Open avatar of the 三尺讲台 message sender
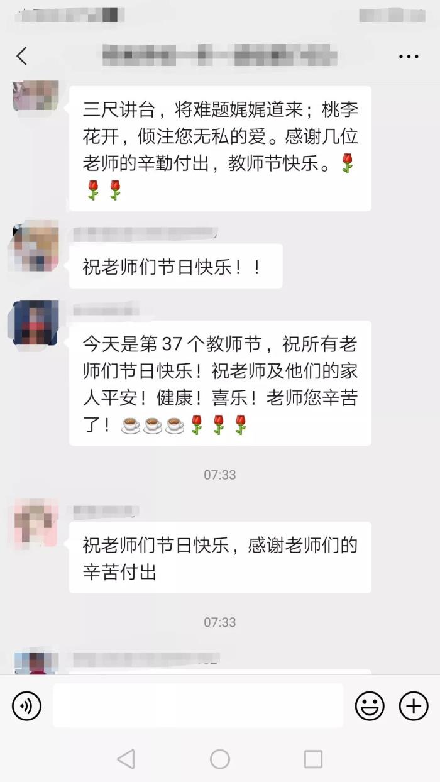This screenshot has height=782, width=440. [36, 96]
